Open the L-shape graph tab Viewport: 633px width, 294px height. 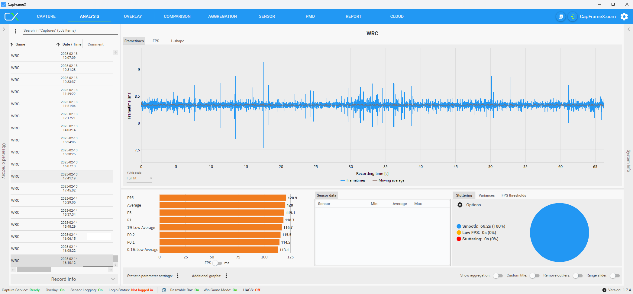177,41
